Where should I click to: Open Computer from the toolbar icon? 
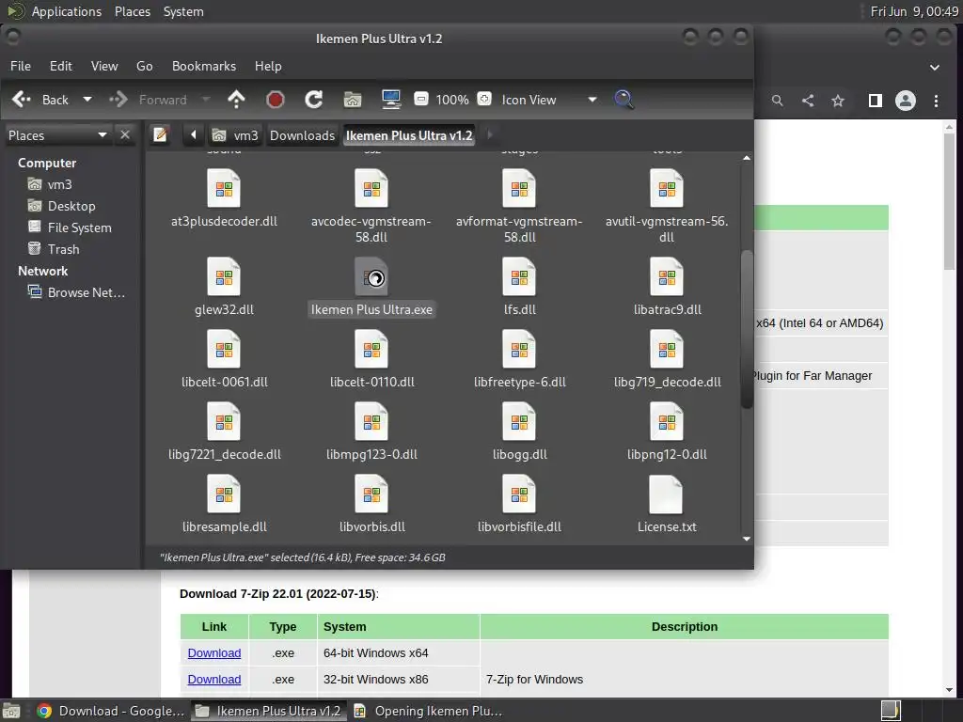pos(391,100)
